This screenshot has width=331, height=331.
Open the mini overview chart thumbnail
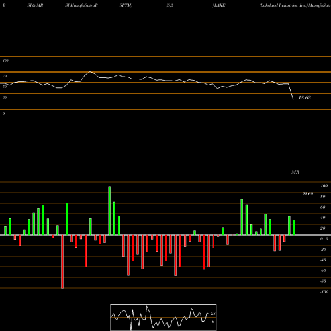(x=164, y=317)
